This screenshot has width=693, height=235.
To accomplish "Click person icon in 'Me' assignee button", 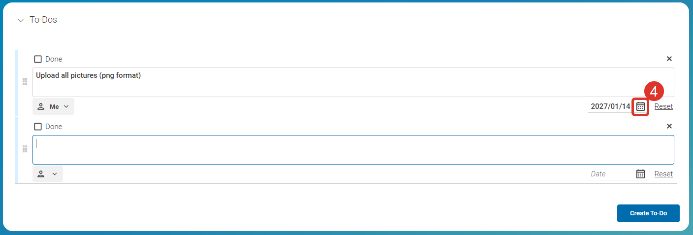I will (41, 106).
